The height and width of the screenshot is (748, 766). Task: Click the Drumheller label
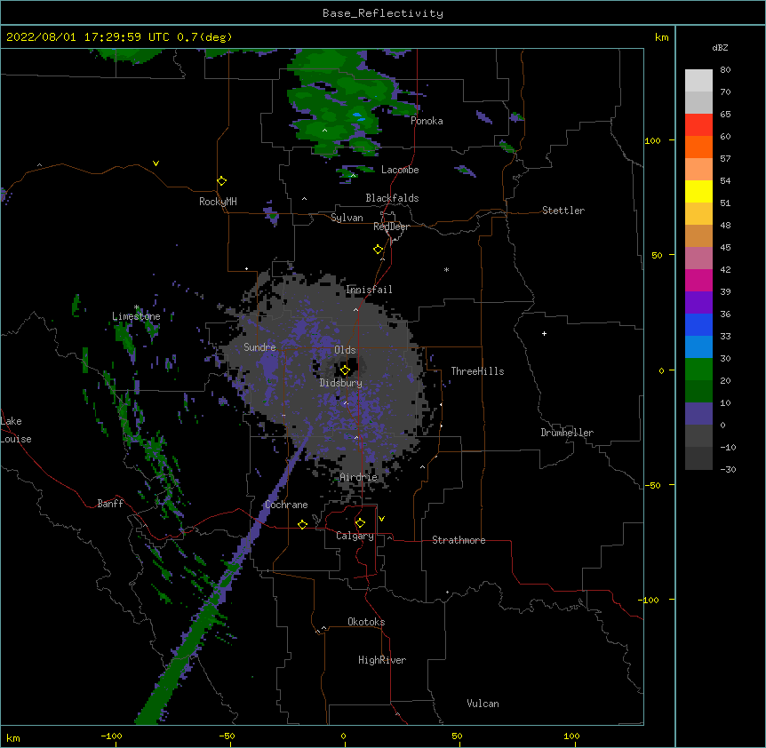coord(567,433)
